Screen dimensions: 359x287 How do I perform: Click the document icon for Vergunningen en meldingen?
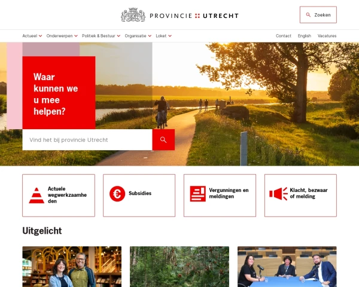198,194
